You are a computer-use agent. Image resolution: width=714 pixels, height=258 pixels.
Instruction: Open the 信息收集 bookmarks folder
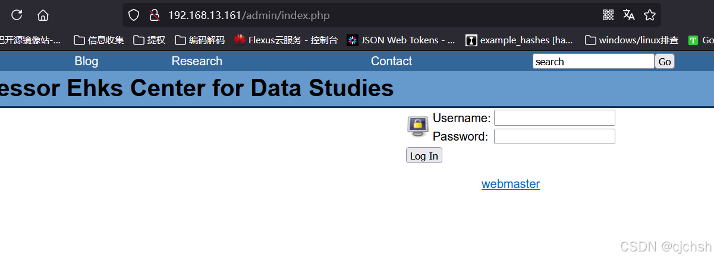pos(99,40)
